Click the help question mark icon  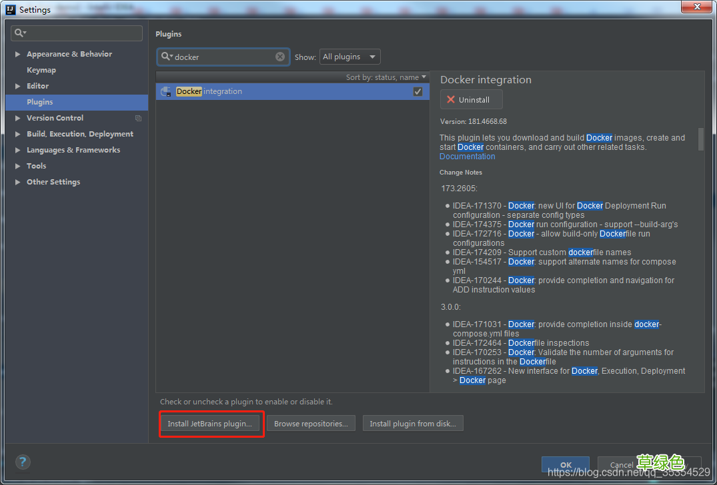[x=22, y=462]
